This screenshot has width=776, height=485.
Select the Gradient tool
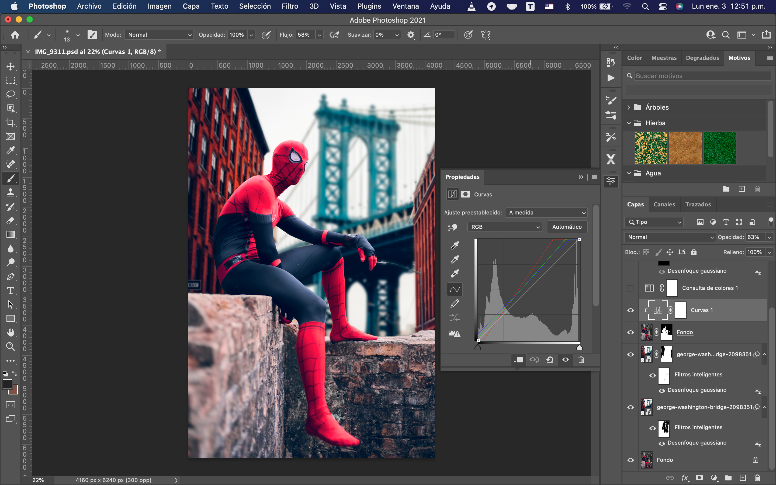(11, 234)
